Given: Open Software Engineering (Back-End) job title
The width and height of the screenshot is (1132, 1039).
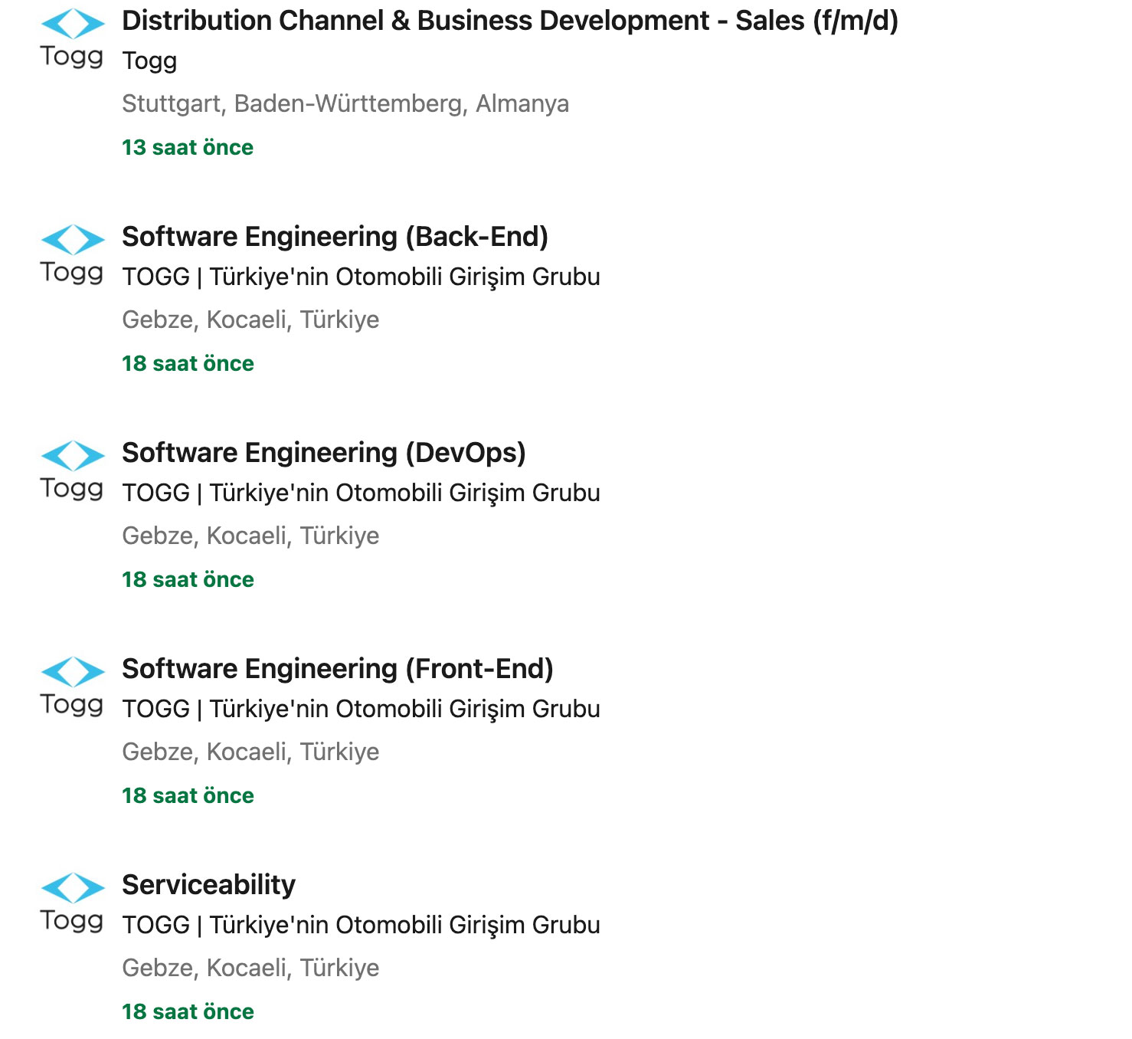Looking at the screenshot, I should (x=335, y=237).
